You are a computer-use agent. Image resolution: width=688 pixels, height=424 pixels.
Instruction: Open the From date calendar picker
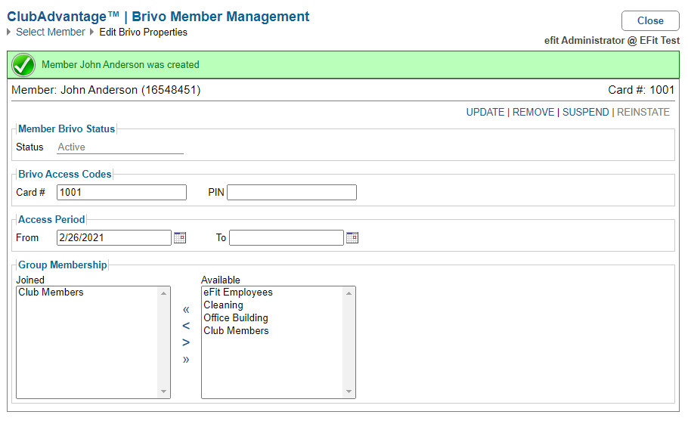(180, 237)
